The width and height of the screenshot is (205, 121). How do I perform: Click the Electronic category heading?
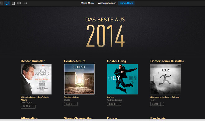pos(158,118)
